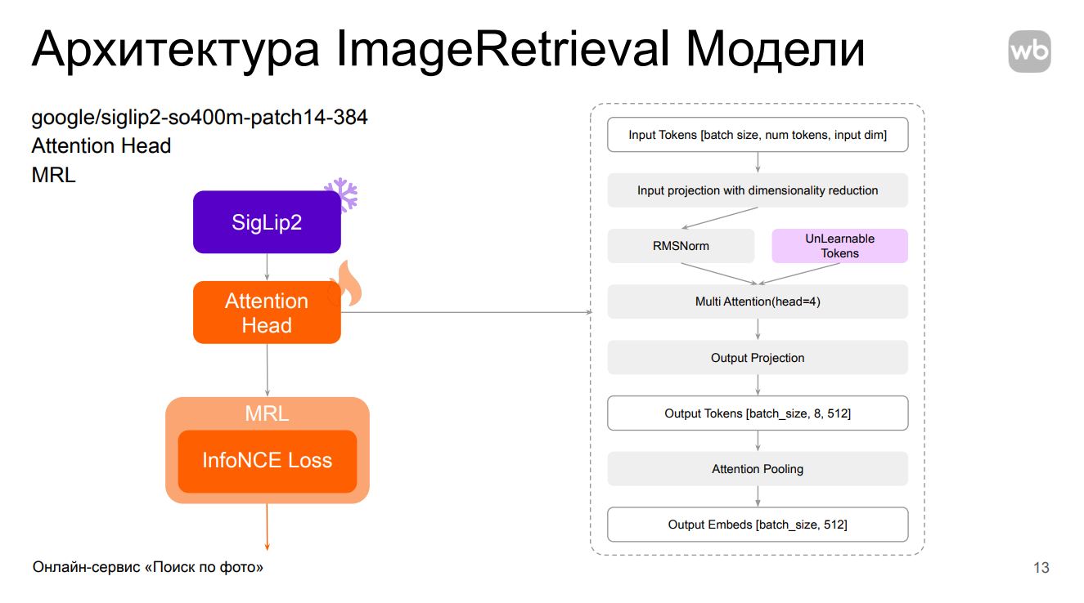
Task: Click the orange flame trainable icon
Action: 345,284
